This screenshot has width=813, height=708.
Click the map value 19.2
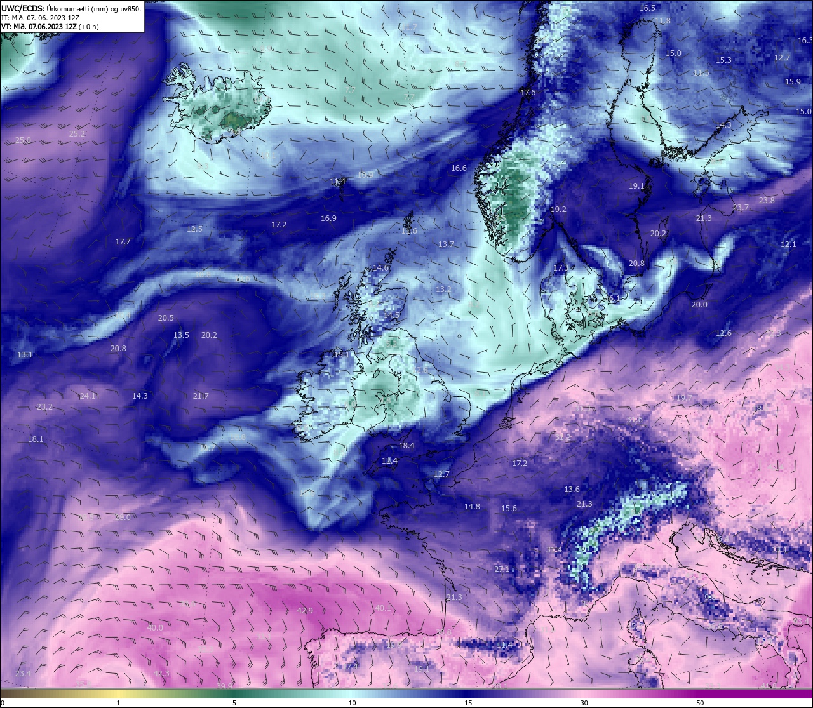click(558, 210)
